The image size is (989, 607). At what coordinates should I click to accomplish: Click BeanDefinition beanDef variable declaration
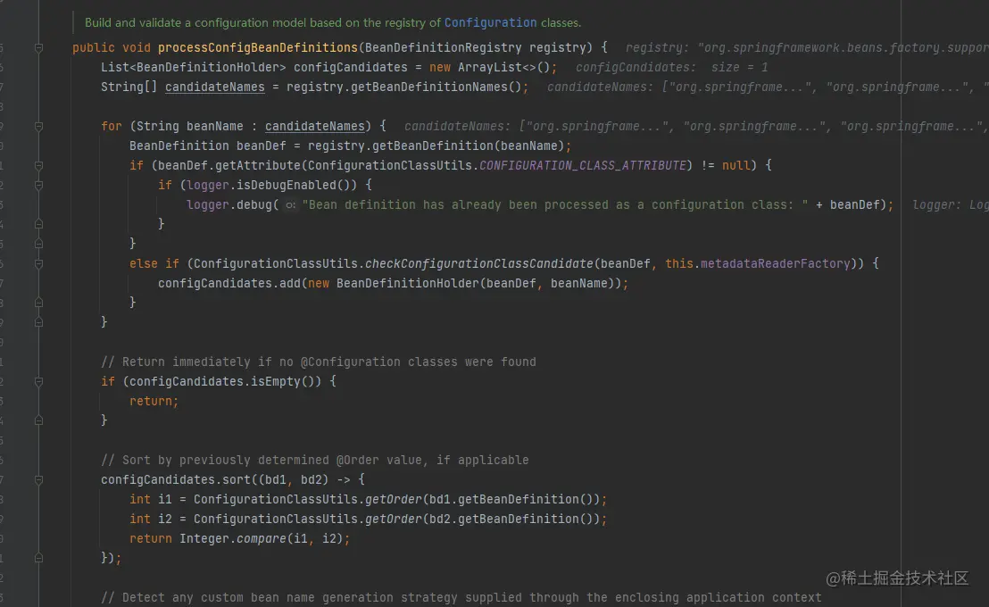coord(207,146)
